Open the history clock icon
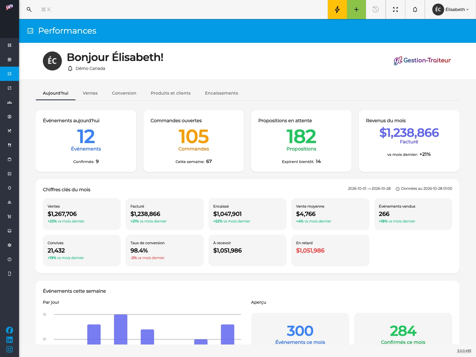Image resolution: width=476 pixels, height=357 pixels. tap(376, 10)
